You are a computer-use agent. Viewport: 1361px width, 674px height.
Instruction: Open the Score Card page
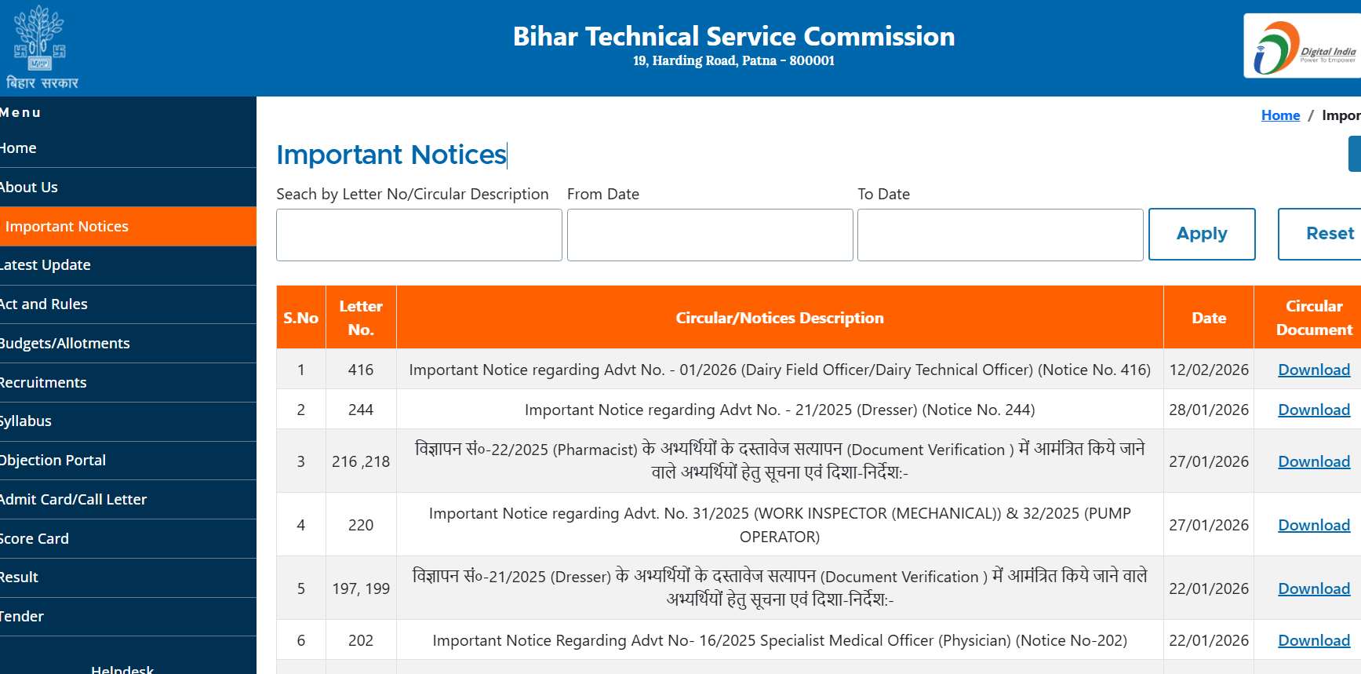coord(35,539)
